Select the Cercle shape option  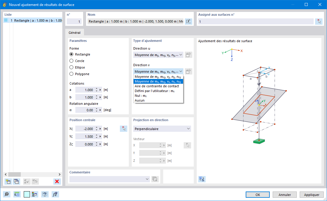[71, 61]
